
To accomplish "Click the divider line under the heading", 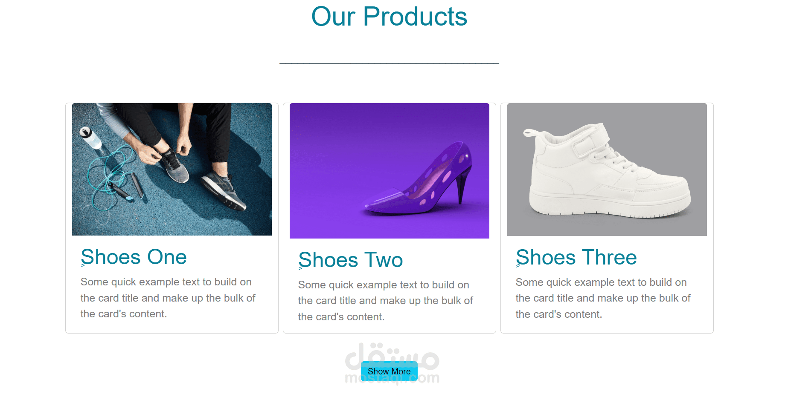I will 389,63.
